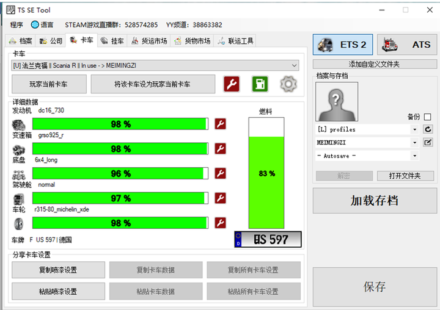Click the 粘贴所有卡车设置 button
The height and width of the screenshot is (310, 440).
[x=254, y=292]
